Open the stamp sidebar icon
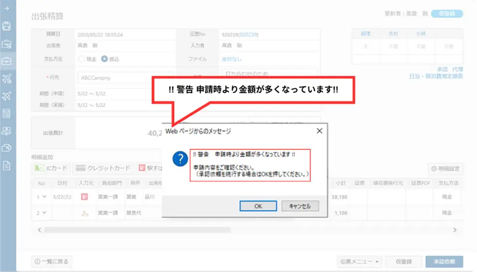477x272 pixels. tap(6, 131)
